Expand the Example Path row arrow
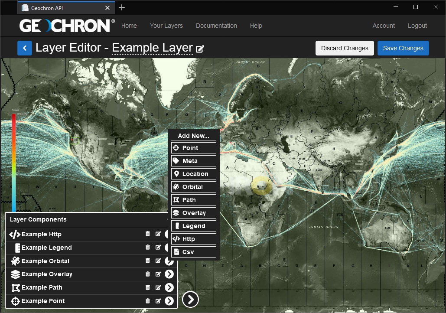The height and width of the screenshot is (313, 446). click(x=169, y=287)
